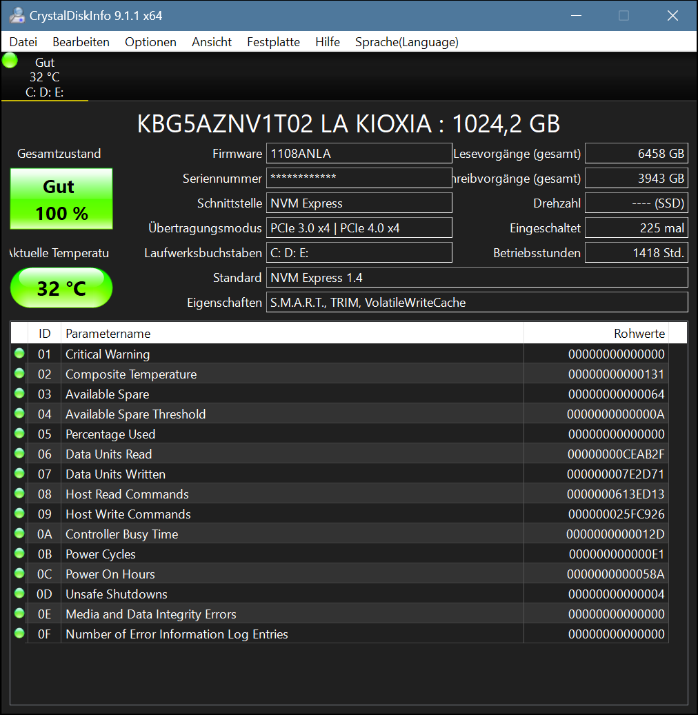Click the Eingeschaltet value 225 mal
Viewport: 698px width, 715px height.
637,228
